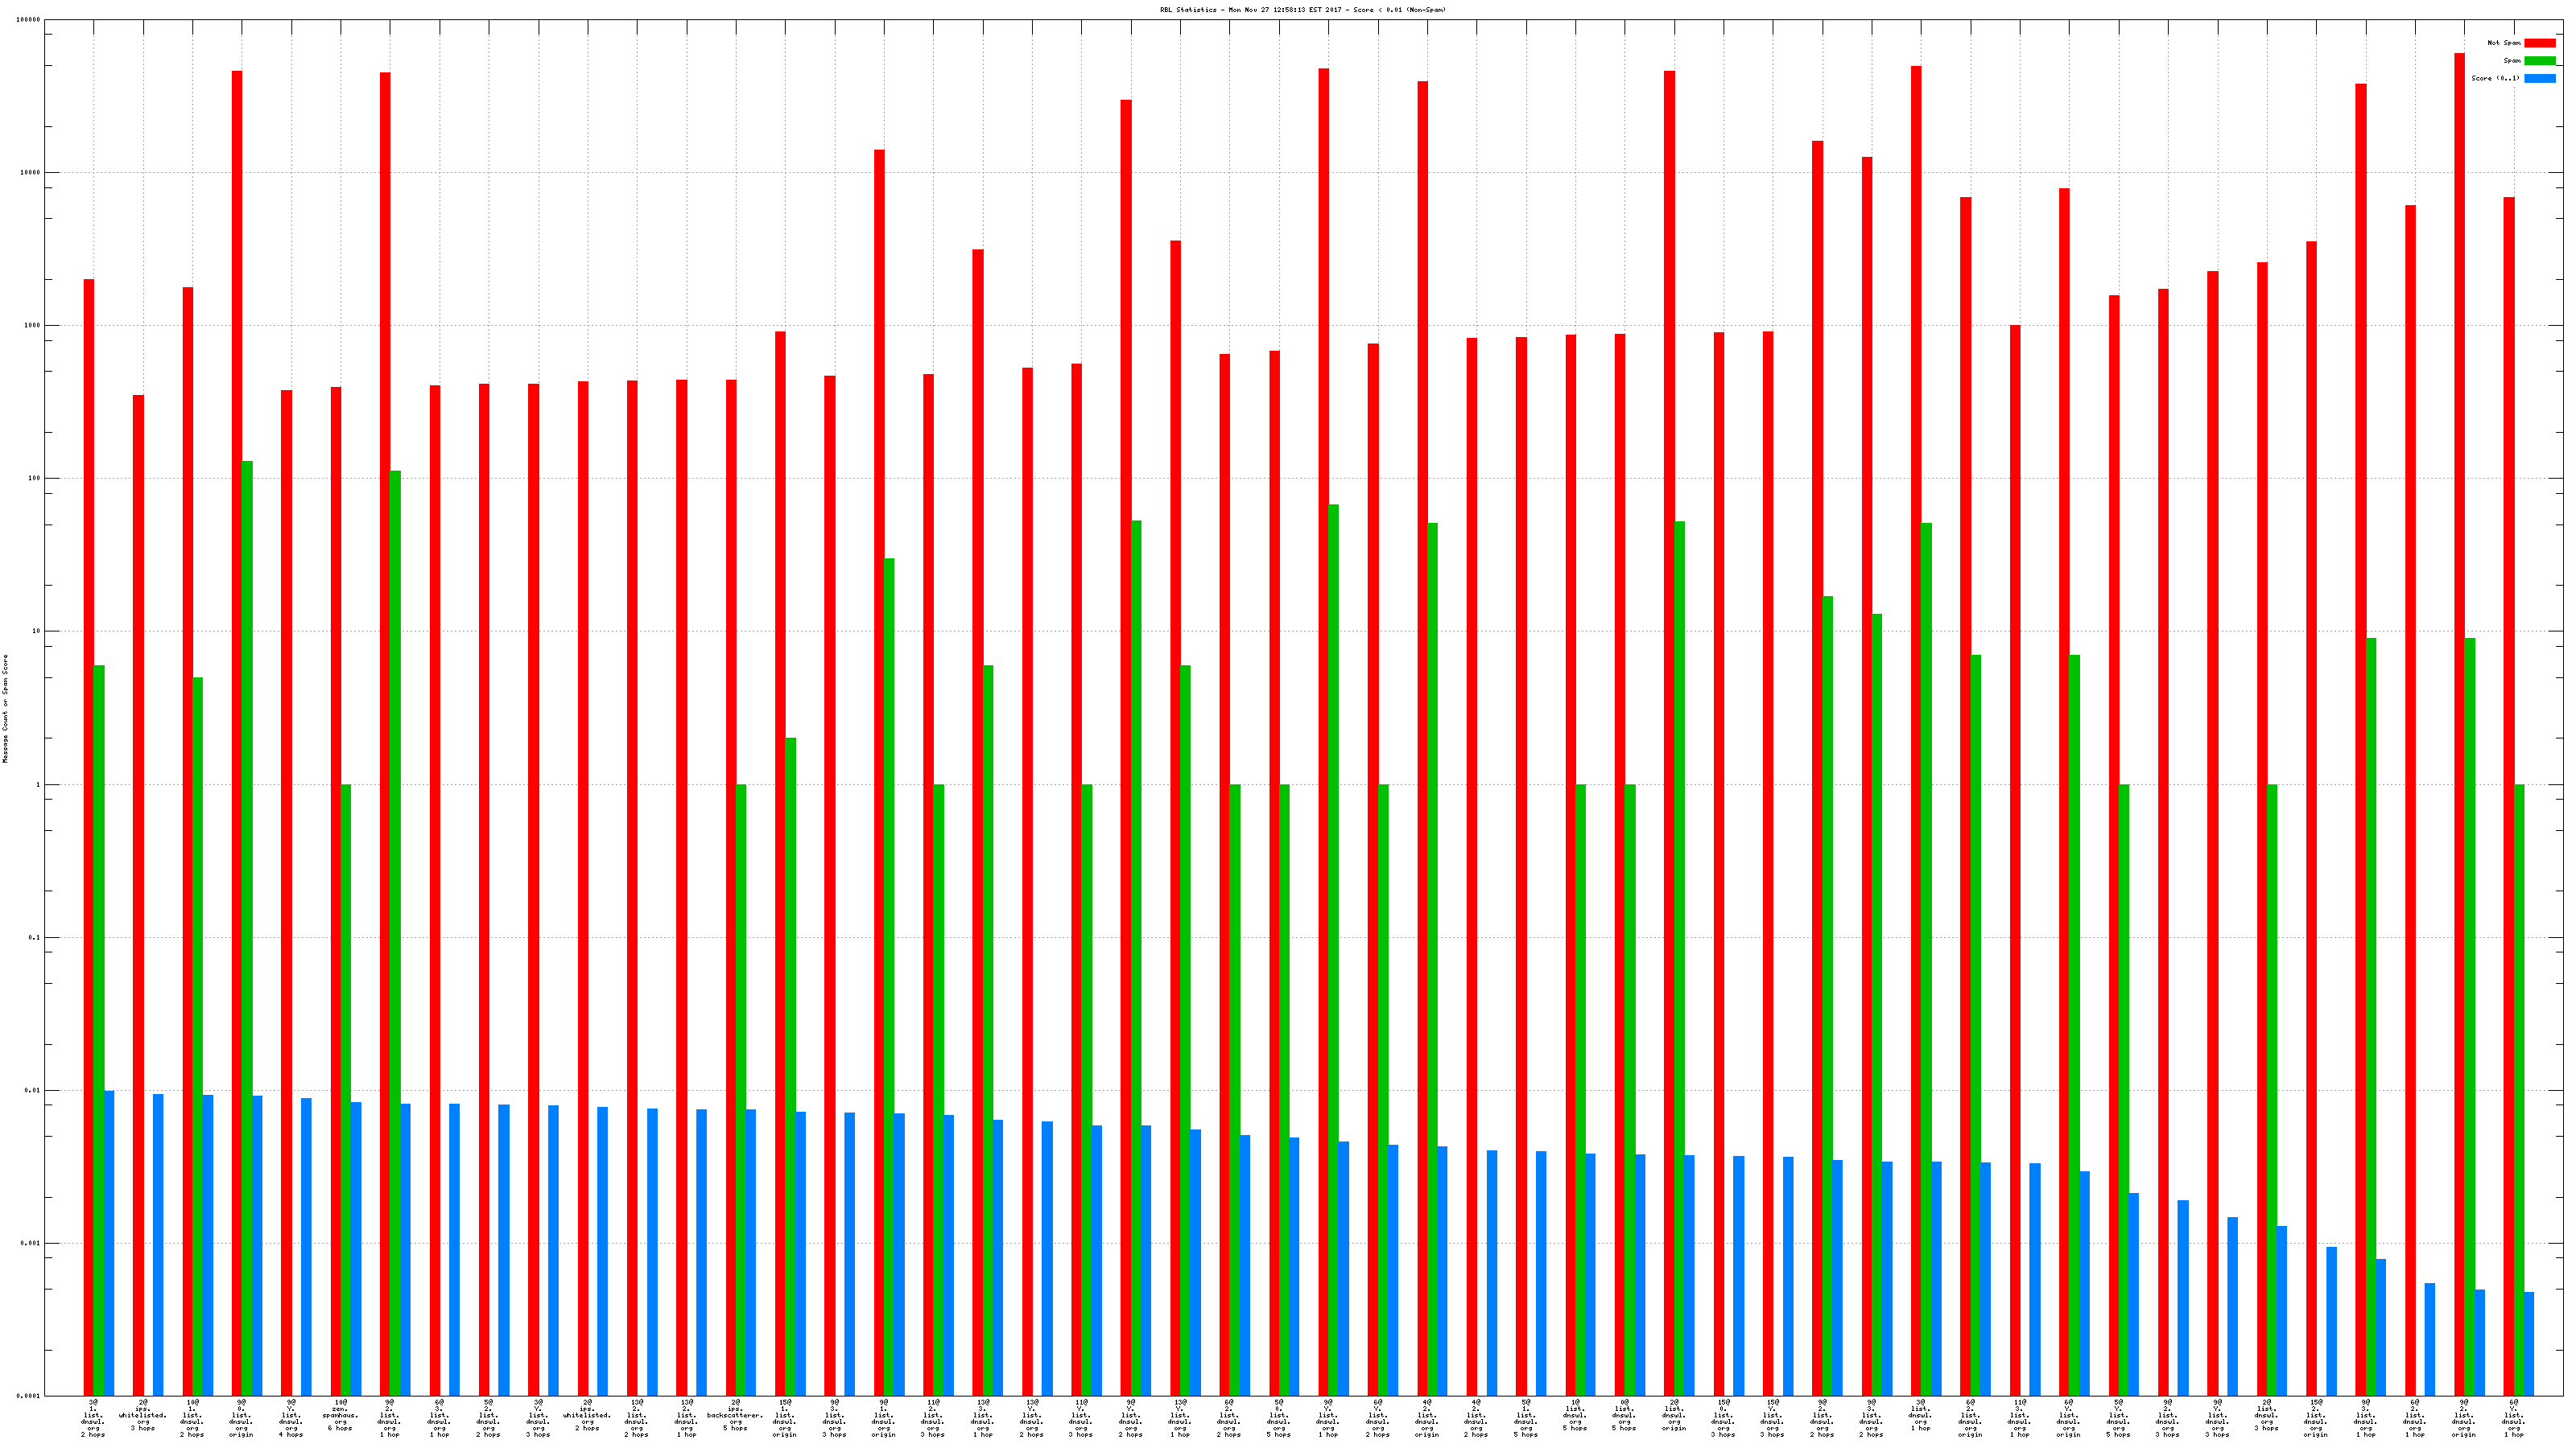Image resolution: width=2576 pixels, height=1448 pixels.
Task: Click the last x-axis label '6@ Y.list.dnswl.org 1 hop'
Action: (2513, 1418)
